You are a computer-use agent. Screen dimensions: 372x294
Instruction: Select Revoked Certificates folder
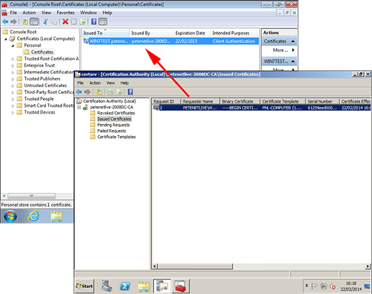pos(116,113)
